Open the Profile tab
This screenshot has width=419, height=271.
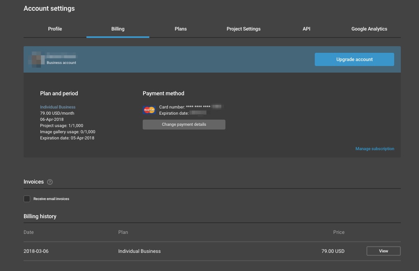(x=55, y=29)
